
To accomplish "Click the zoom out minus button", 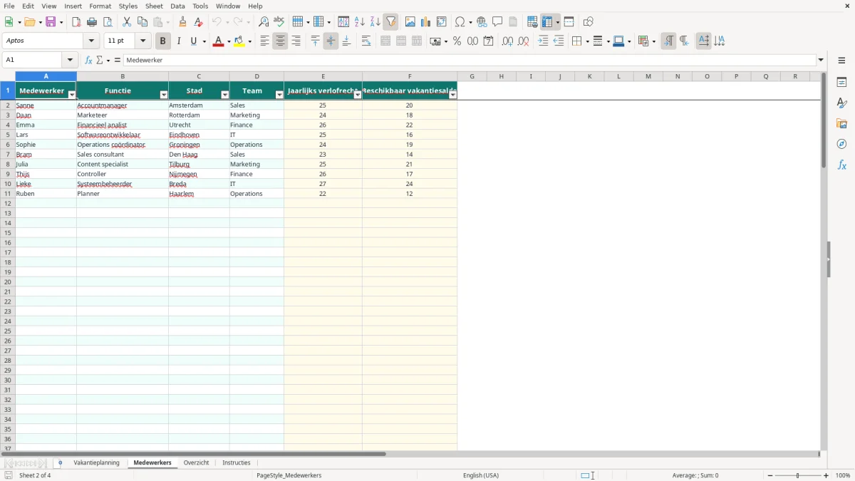I will coord(770,475).
